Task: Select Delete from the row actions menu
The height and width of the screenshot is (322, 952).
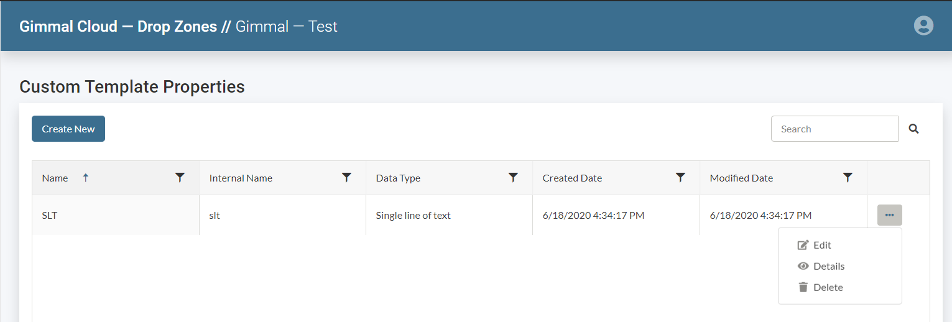Action: (828, 287)
